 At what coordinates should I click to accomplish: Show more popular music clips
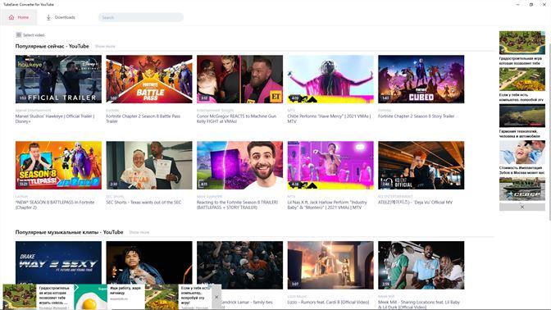pyautogui.click(x=139, y=232)
